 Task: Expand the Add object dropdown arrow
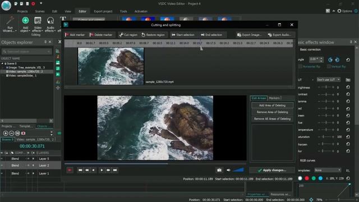[x=30, y=31]
